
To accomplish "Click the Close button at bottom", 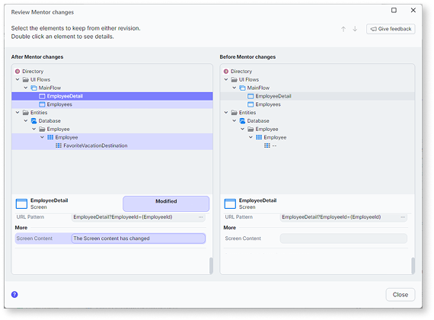I will 400,295.
